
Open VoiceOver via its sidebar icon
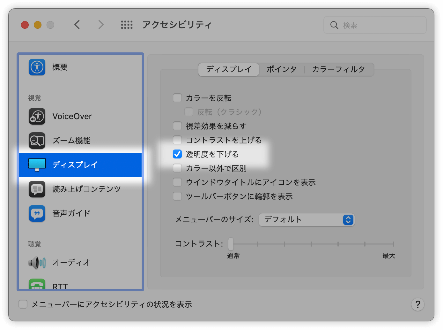click(x=37, y=116)
